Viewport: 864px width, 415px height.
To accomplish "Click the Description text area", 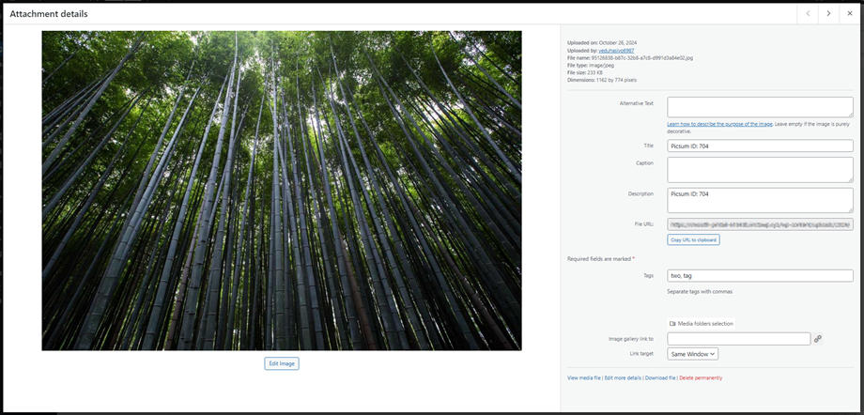I will 759,199.
